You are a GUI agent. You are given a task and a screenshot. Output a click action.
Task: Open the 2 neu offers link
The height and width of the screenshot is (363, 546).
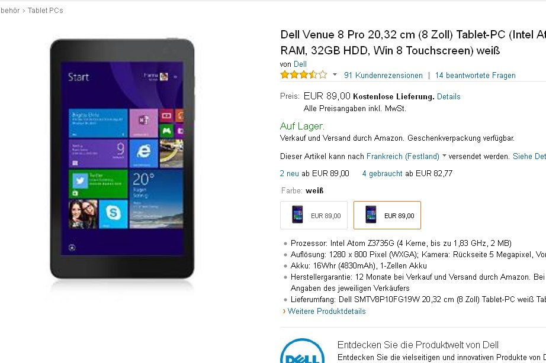pos(289,173)
